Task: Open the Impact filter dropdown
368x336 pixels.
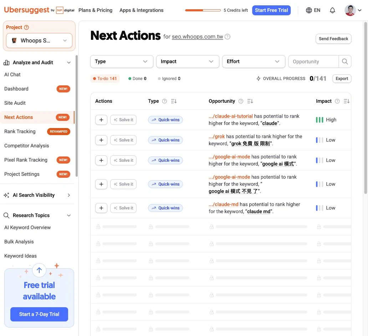Action: 188,62
